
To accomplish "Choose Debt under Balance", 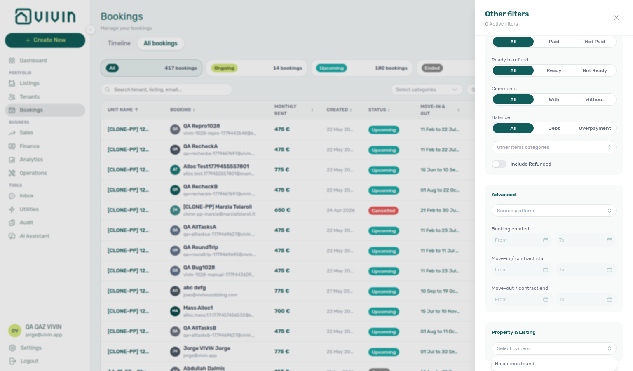I will (x=554, y=128).
